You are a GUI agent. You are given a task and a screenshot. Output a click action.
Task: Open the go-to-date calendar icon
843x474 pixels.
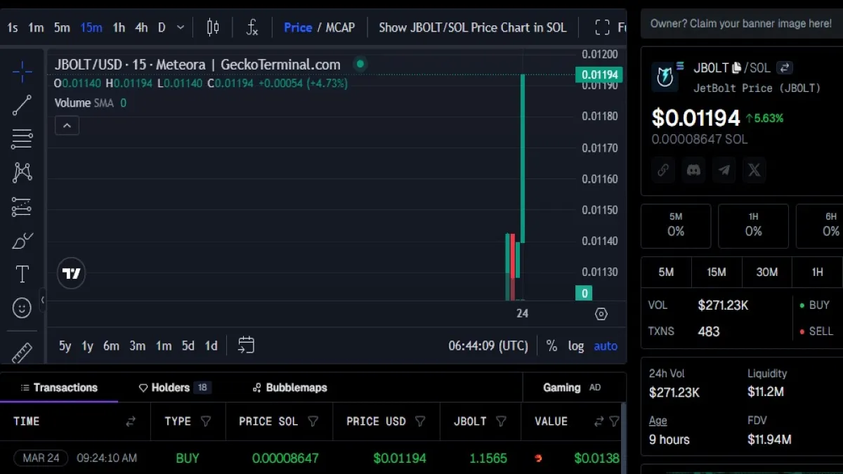coord(246,345)
